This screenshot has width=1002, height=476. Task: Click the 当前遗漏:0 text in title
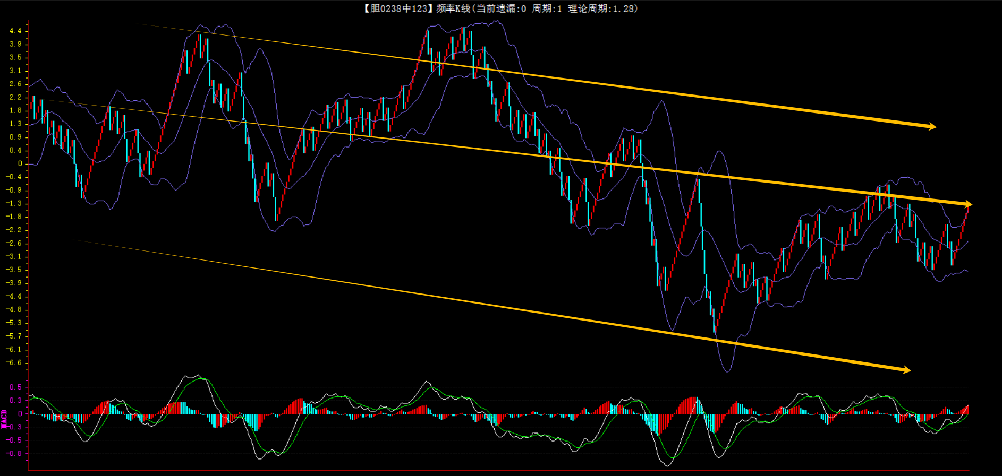point(500,8)
